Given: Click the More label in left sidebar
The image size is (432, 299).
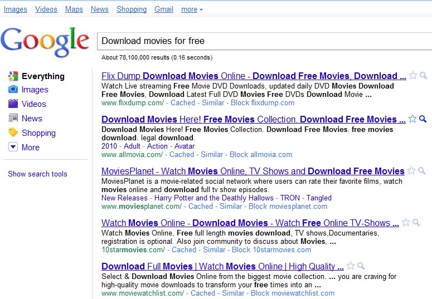Looking at the screenshot, I should (x=31, y=148).
